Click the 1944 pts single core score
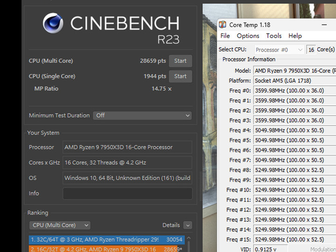Screen dimensions: 336x252 click(x=155, y=76)
